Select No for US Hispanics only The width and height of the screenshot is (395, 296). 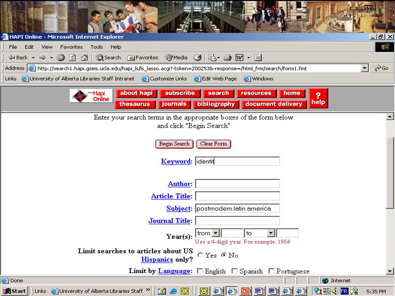[224, 255]
